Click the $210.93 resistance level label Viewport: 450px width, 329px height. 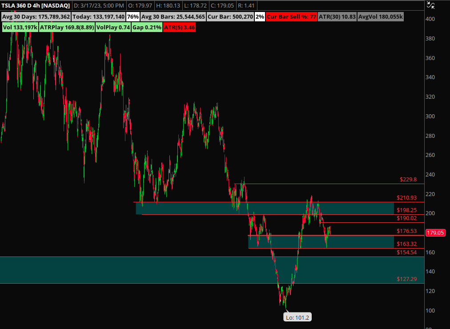tap(406, 197)
